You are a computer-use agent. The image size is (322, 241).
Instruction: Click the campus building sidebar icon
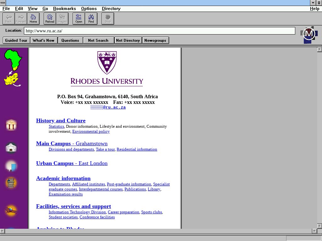click(11, 148)
